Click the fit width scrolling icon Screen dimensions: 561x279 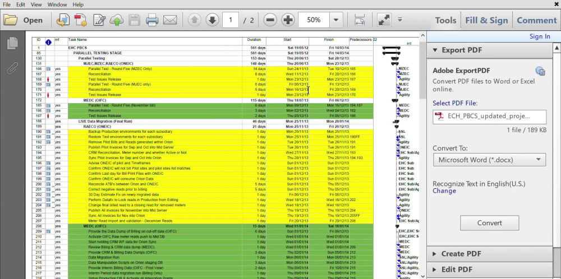(x=359, y=20)
